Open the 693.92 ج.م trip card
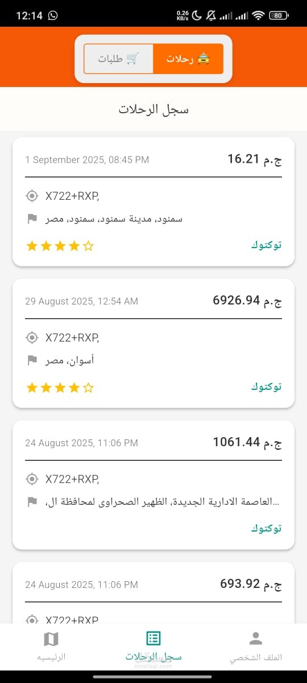 pyautogui.click(x=153, y=593)
